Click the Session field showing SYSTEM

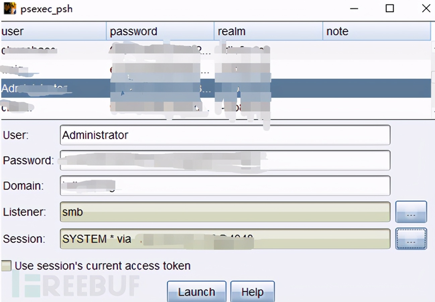point(225,239)
